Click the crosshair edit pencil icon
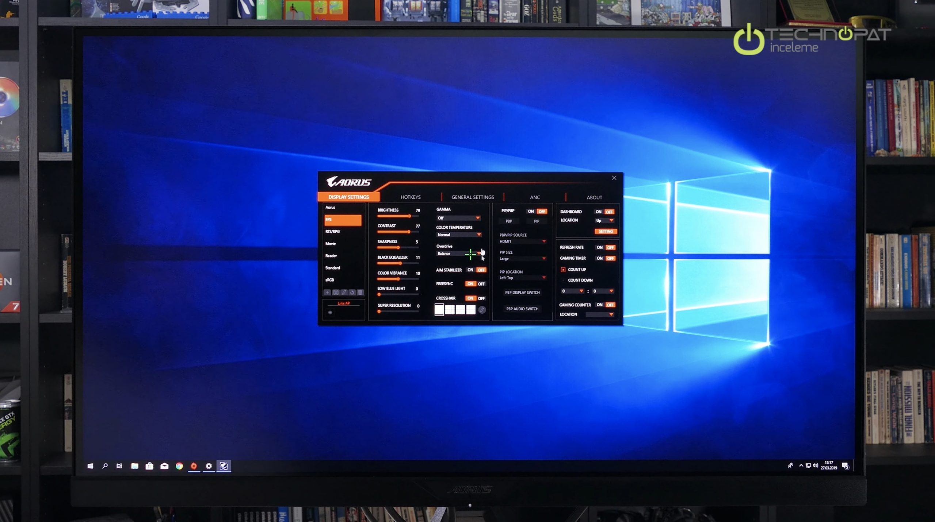This screenshot has width=935, height=522. [x=482, y=310]
